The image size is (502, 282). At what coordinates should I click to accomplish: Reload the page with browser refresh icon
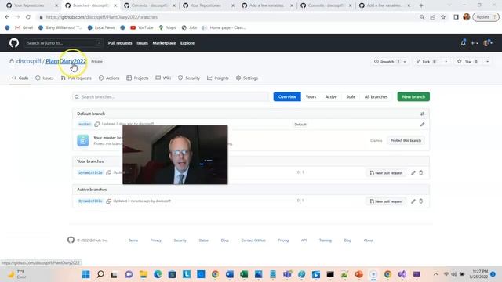point(28,17)
